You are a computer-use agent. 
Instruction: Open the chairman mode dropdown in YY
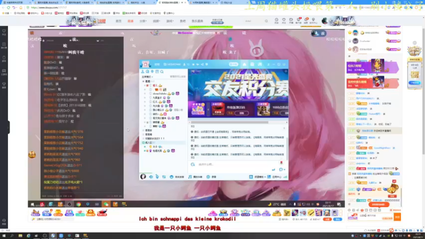[x=148, y=76]
